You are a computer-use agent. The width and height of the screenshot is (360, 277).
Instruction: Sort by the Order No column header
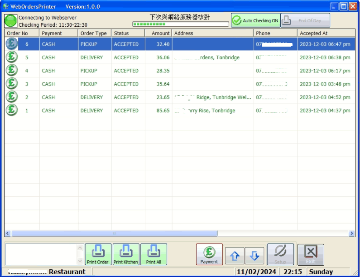(x=22, y=33)
